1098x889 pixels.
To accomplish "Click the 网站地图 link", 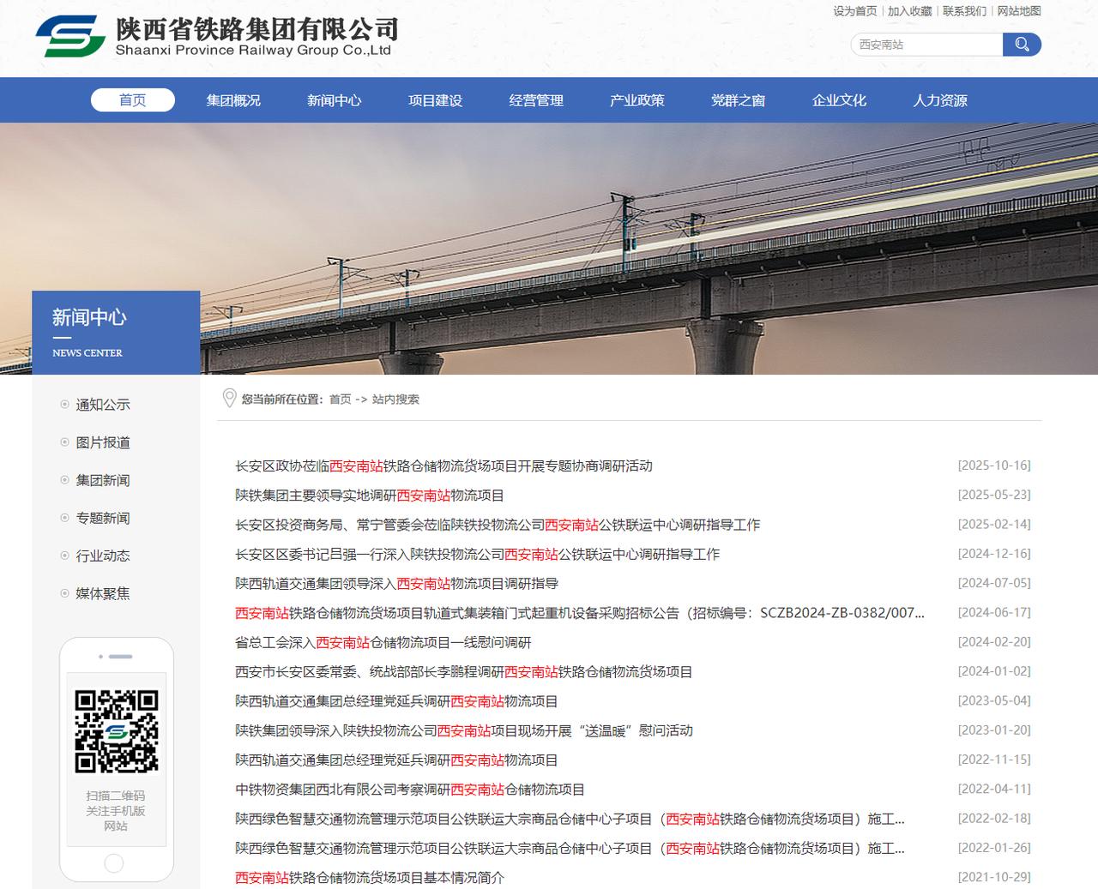I will (1019, 11).
